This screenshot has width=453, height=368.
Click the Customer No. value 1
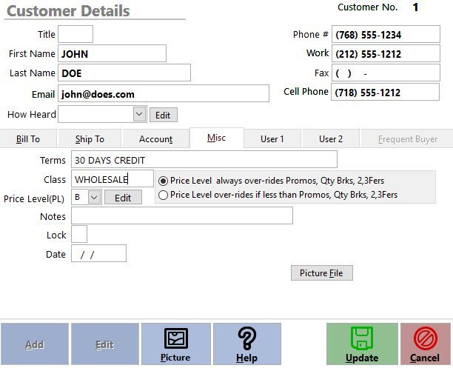click(415, 7)
